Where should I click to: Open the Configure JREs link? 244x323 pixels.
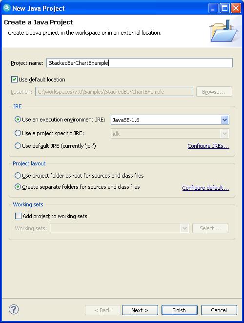coord(208,146)
